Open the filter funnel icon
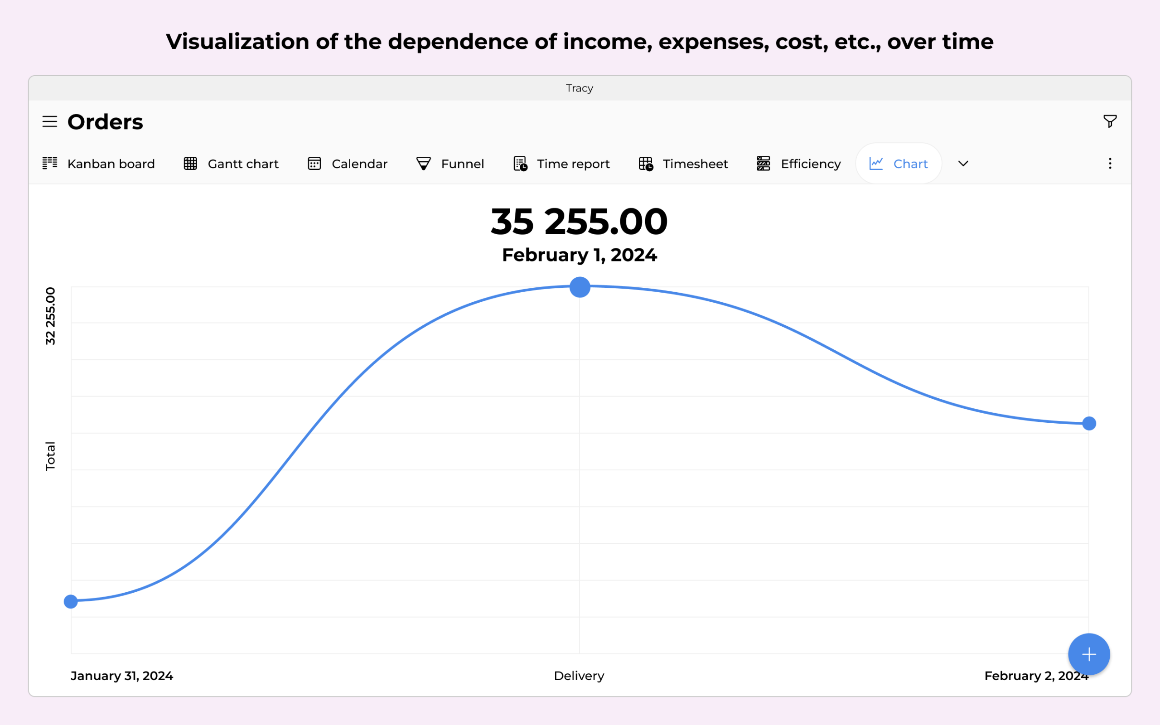The height and width of the screenshot is (725, 1160). 1110,121
